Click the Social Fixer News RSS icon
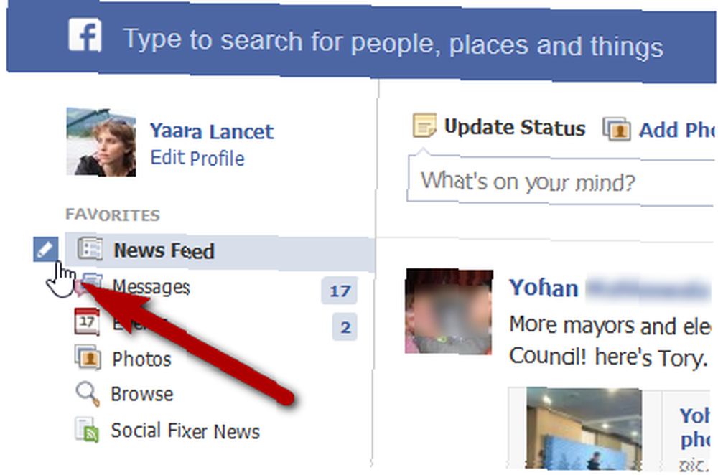The width and height of the screenshot is (718, 475). [x=87, y=429]
